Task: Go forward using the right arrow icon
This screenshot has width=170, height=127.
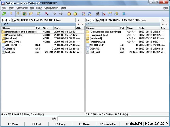Action: click(61, 14)
